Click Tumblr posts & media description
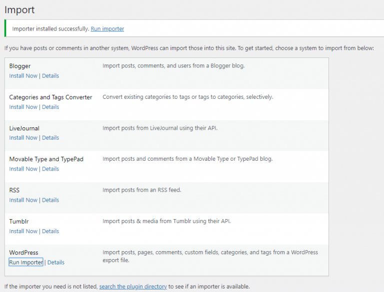Image resolution: width=384 pixels, height=292 pixels. point(166,221)
